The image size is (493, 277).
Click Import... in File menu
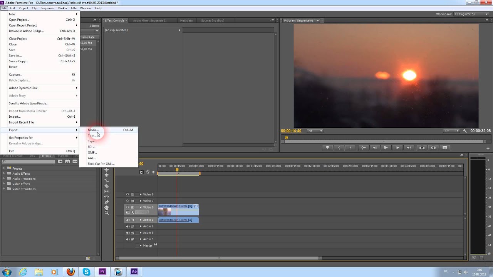[40, 117]
